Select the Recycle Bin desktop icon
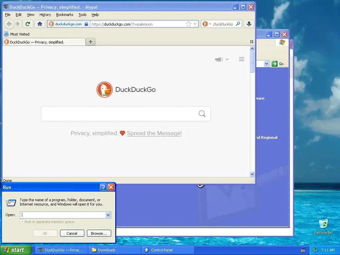Viewport: 340px width, 255px height. click(x=323, y=226)
